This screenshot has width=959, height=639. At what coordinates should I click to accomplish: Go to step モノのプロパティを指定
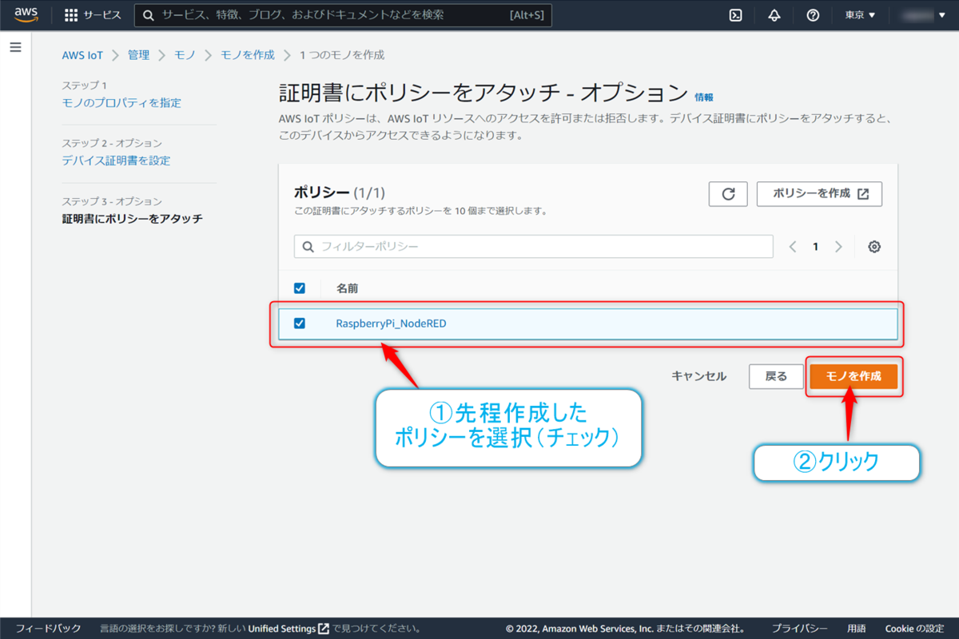pyautogui.click(x=121, y=103)
